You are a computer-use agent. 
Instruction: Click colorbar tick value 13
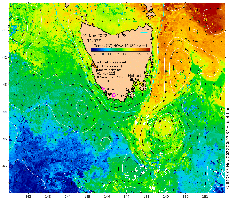(x=124, y=54)
